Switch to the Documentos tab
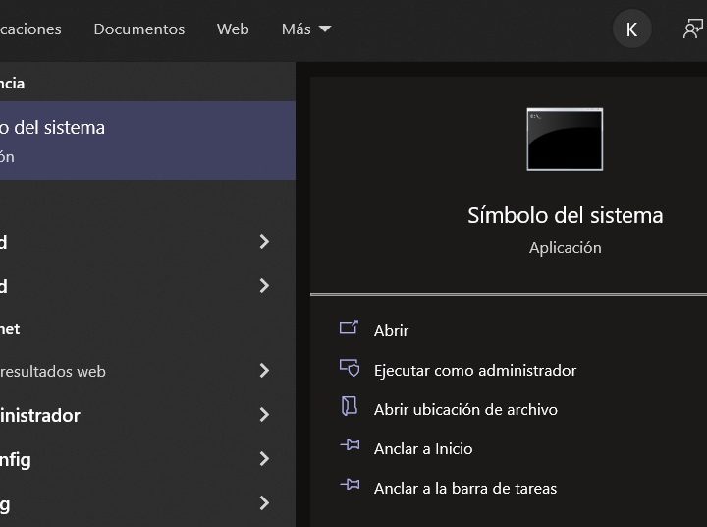The image size is (707, 527). 139,29
